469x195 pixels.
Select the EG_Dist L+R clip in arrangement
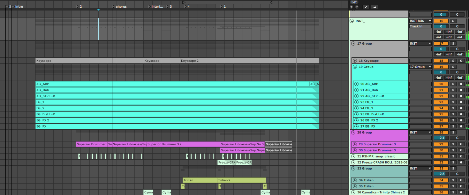click(x=177, y=114)
